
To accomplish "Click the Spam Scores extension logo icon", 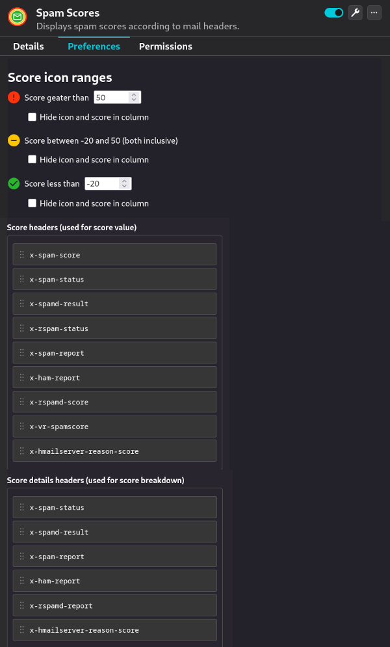I will coord(18,17).
